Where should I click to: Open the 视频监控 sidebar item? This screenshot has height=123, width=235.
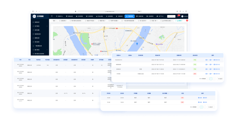[37, 22]
